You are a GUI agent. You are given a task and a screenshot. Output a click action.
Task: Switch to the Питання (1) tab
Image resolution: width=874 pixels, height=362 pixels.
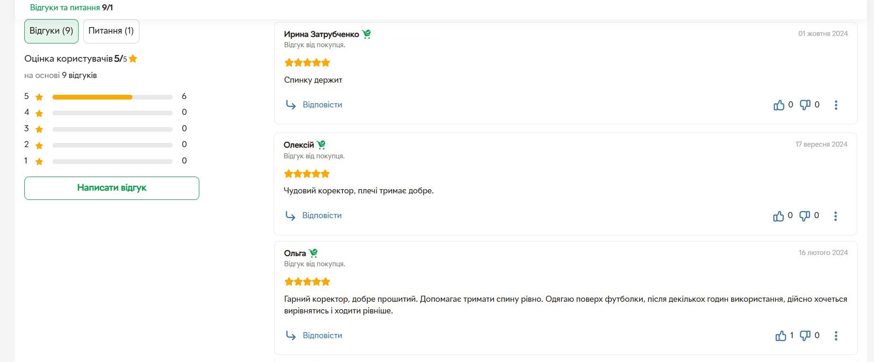tap(111, 31)
